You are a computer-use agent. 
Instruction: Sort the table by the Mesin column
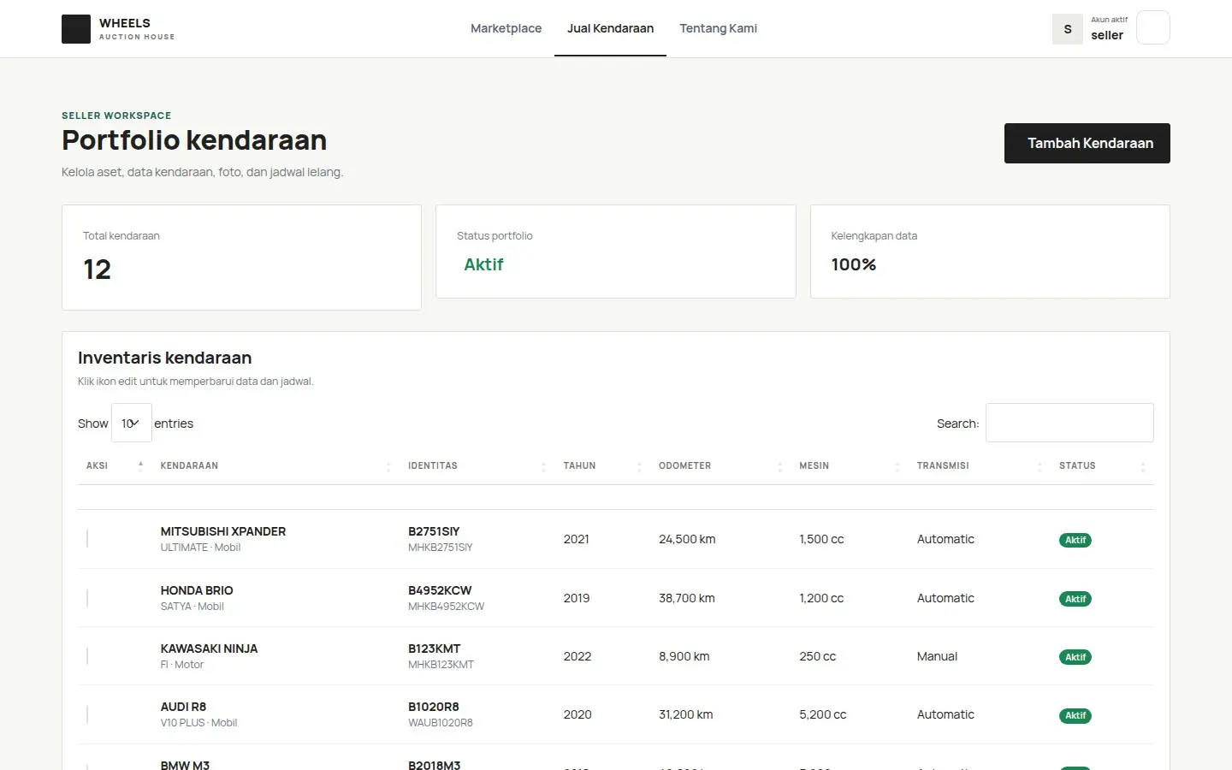pyautogui.click(x=850, y=465)
